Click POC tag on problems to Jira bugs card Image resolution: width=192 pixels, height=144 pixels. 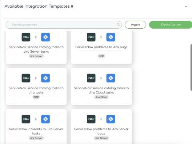[x=101, y=56]
